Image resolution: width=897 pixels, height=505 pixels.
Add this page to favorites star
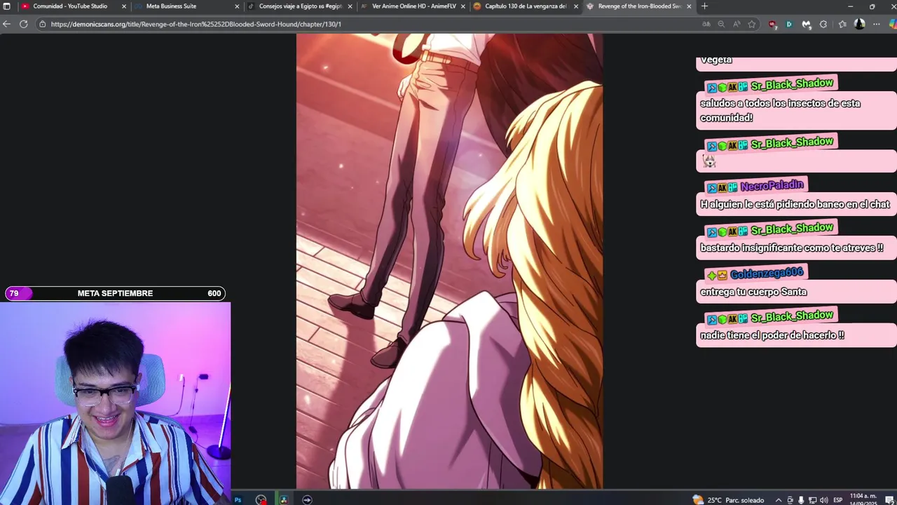click(x=752, y=24)
